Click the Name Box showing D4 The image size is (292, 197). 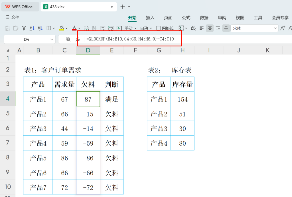pos(27,39)
